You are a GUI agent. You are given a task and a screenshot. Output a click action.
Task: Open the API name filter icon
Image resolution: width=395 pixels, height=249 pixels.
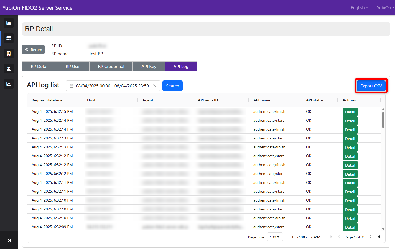[x=295, y=100]
